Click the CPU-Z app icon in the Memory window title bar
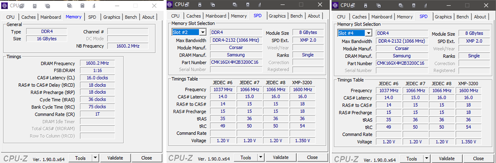 tap(5, 5)
